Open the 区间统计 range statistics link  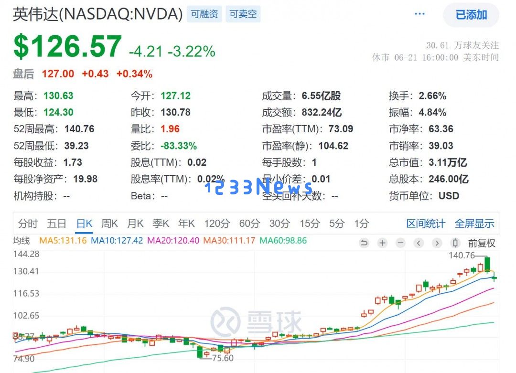pyautogui.click(x=426, y=224)
